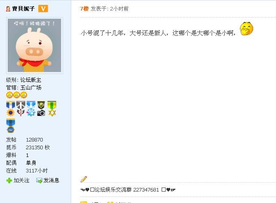
Task: Click the water drop medal badge
Action: click(31, 109)
